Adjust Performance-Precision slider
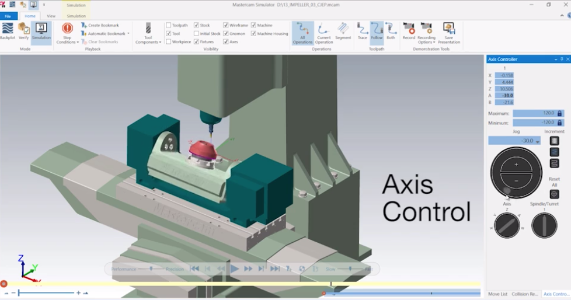Viewport: 571px width, 300px height. (151, 268)
